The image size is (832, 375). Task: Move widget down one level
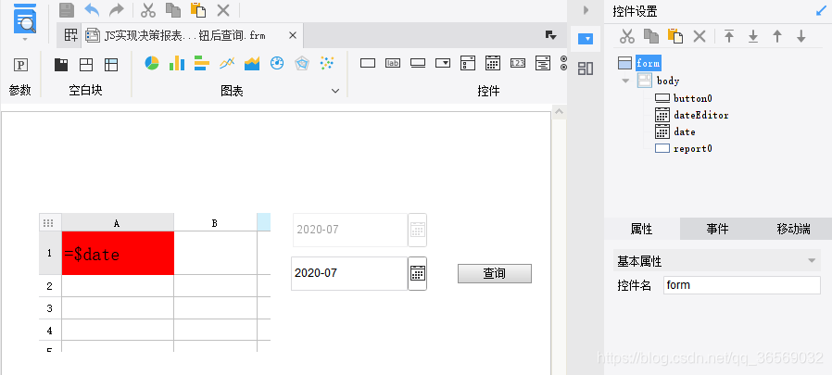[801, 36]
